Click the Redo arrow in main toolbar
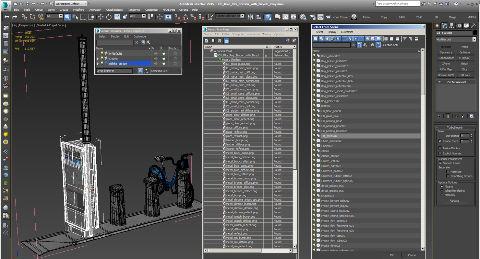Screen dimensions: 480x259 pyautogui.click(x=15, y=17)
